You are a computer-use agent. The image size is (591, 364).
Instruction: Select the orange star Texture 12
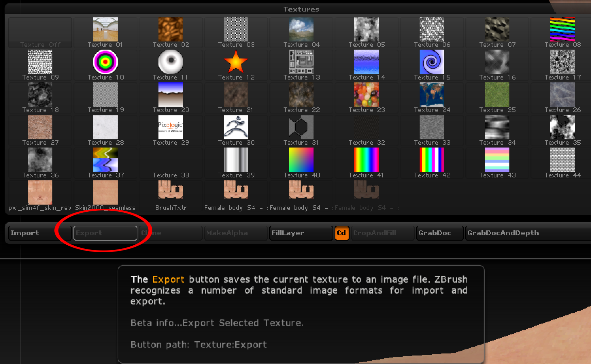(x=236, y=63)
